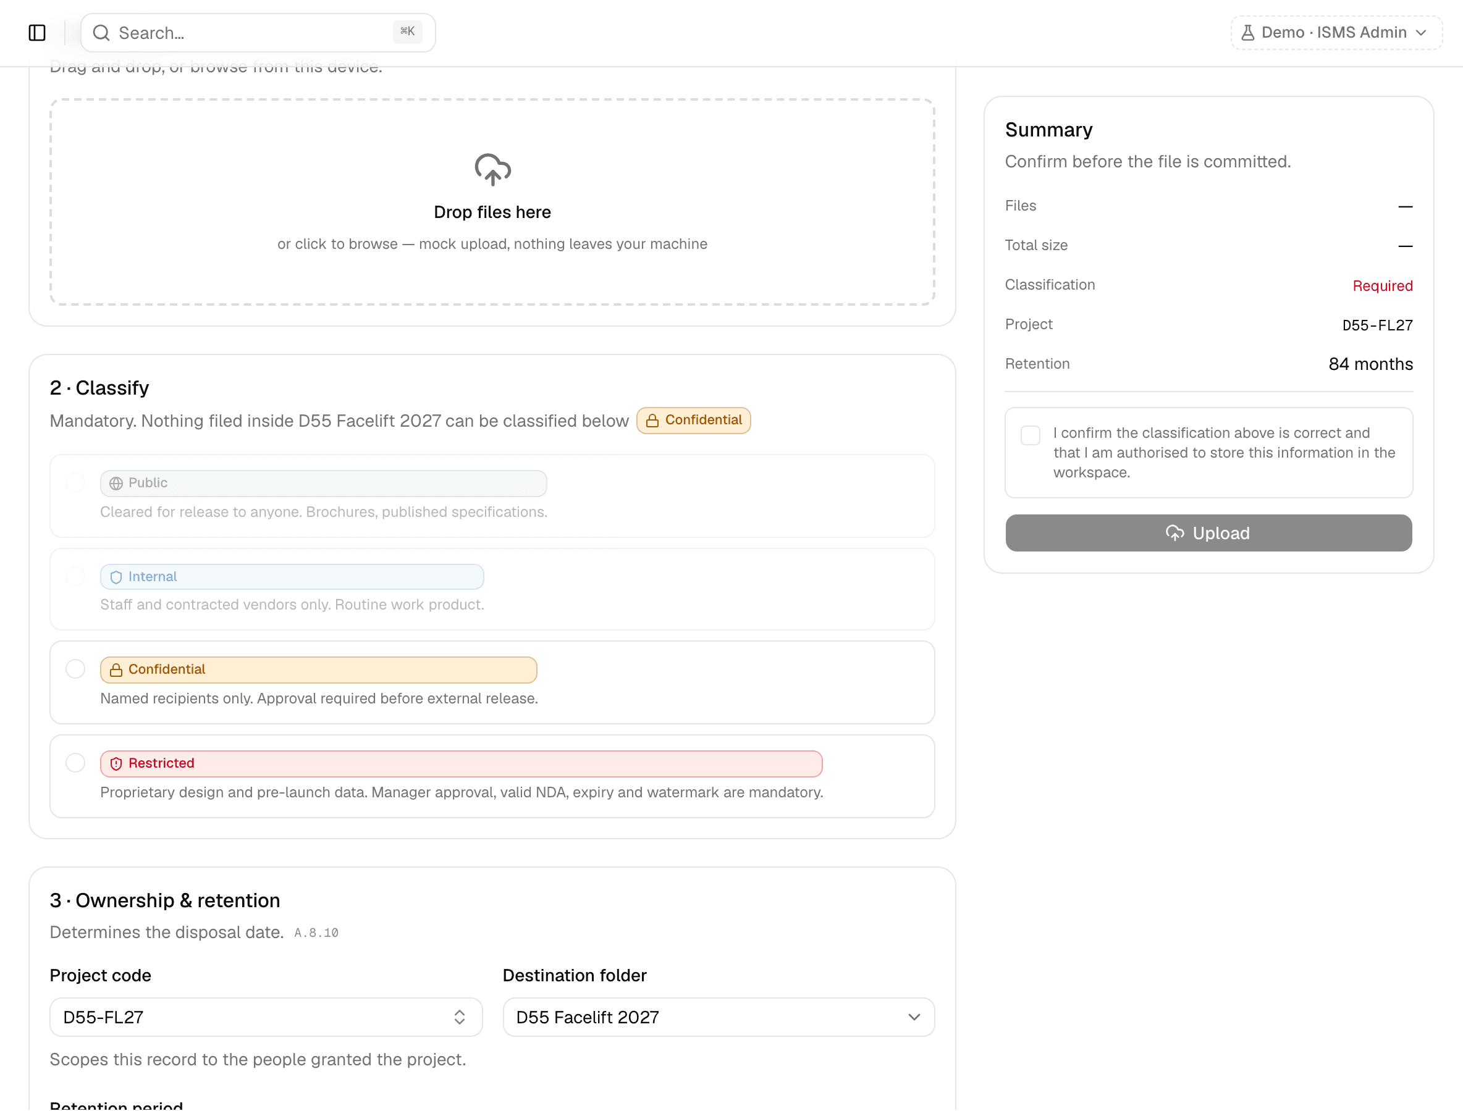
Task: Select the Restricted classification radio button
Action: click(75, 763)
